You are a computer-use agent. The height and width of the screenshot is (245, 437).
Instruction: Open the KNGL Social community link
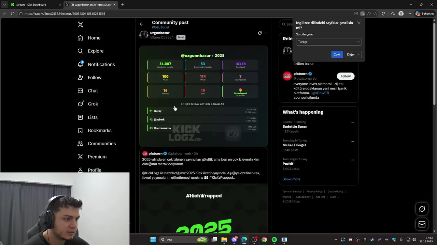point(160,27)
